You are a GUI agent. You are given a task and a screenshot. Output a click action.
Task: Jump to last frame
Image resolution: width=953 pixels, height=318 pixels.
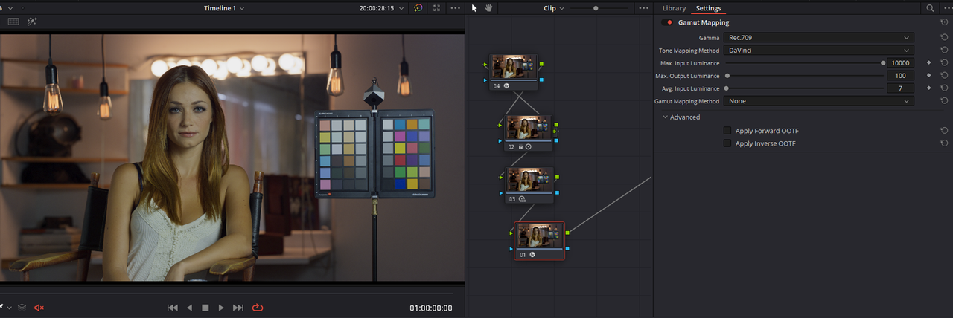[x=238, y=308]
